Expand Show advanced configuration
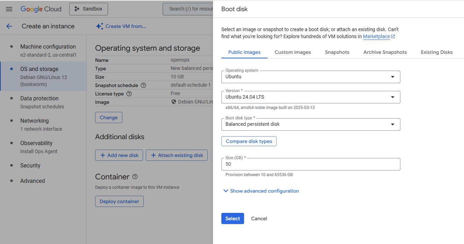Screen dimensions: 464x244 (x=261, y=191)
